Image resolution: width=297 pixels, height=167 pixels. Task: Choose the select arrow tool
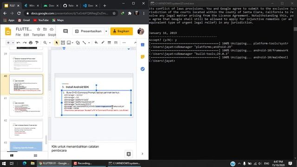click(x=57, y=43)
